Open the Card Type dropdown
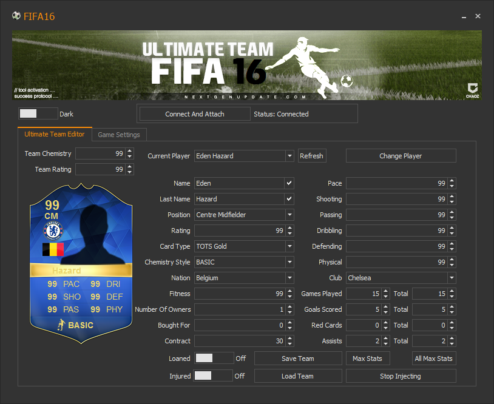The image size is (494, 404). point(289,246)
